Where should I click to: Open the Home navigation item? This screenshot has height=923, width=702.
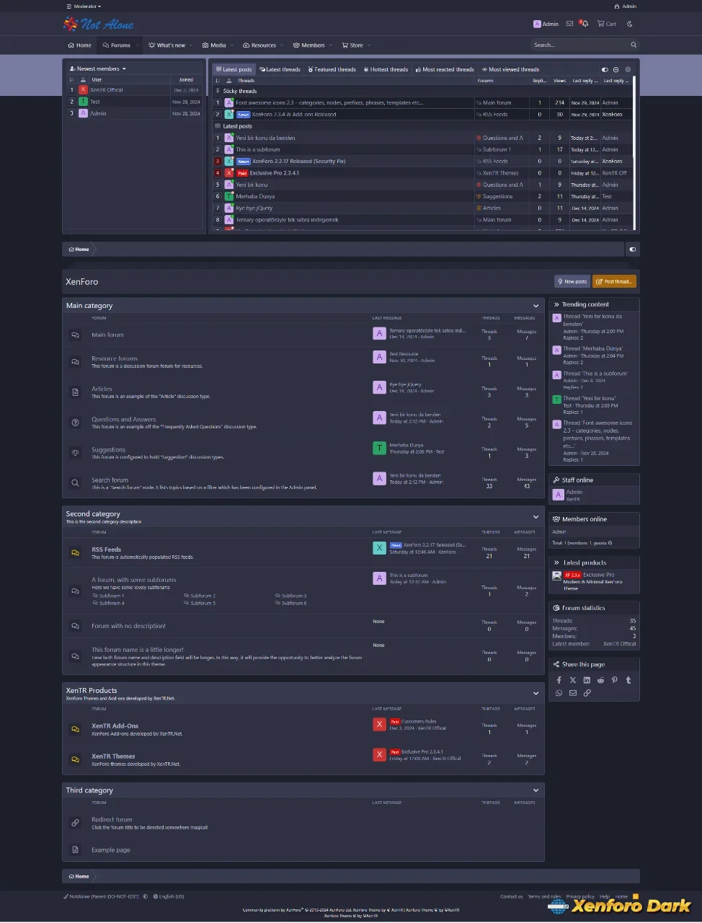[x=80, y=45]
